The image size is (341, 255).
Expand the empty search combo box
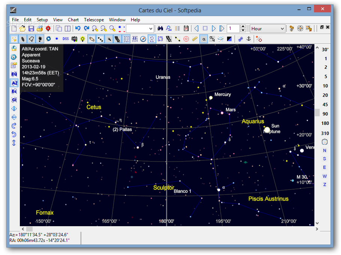click(x=151, y=29)
